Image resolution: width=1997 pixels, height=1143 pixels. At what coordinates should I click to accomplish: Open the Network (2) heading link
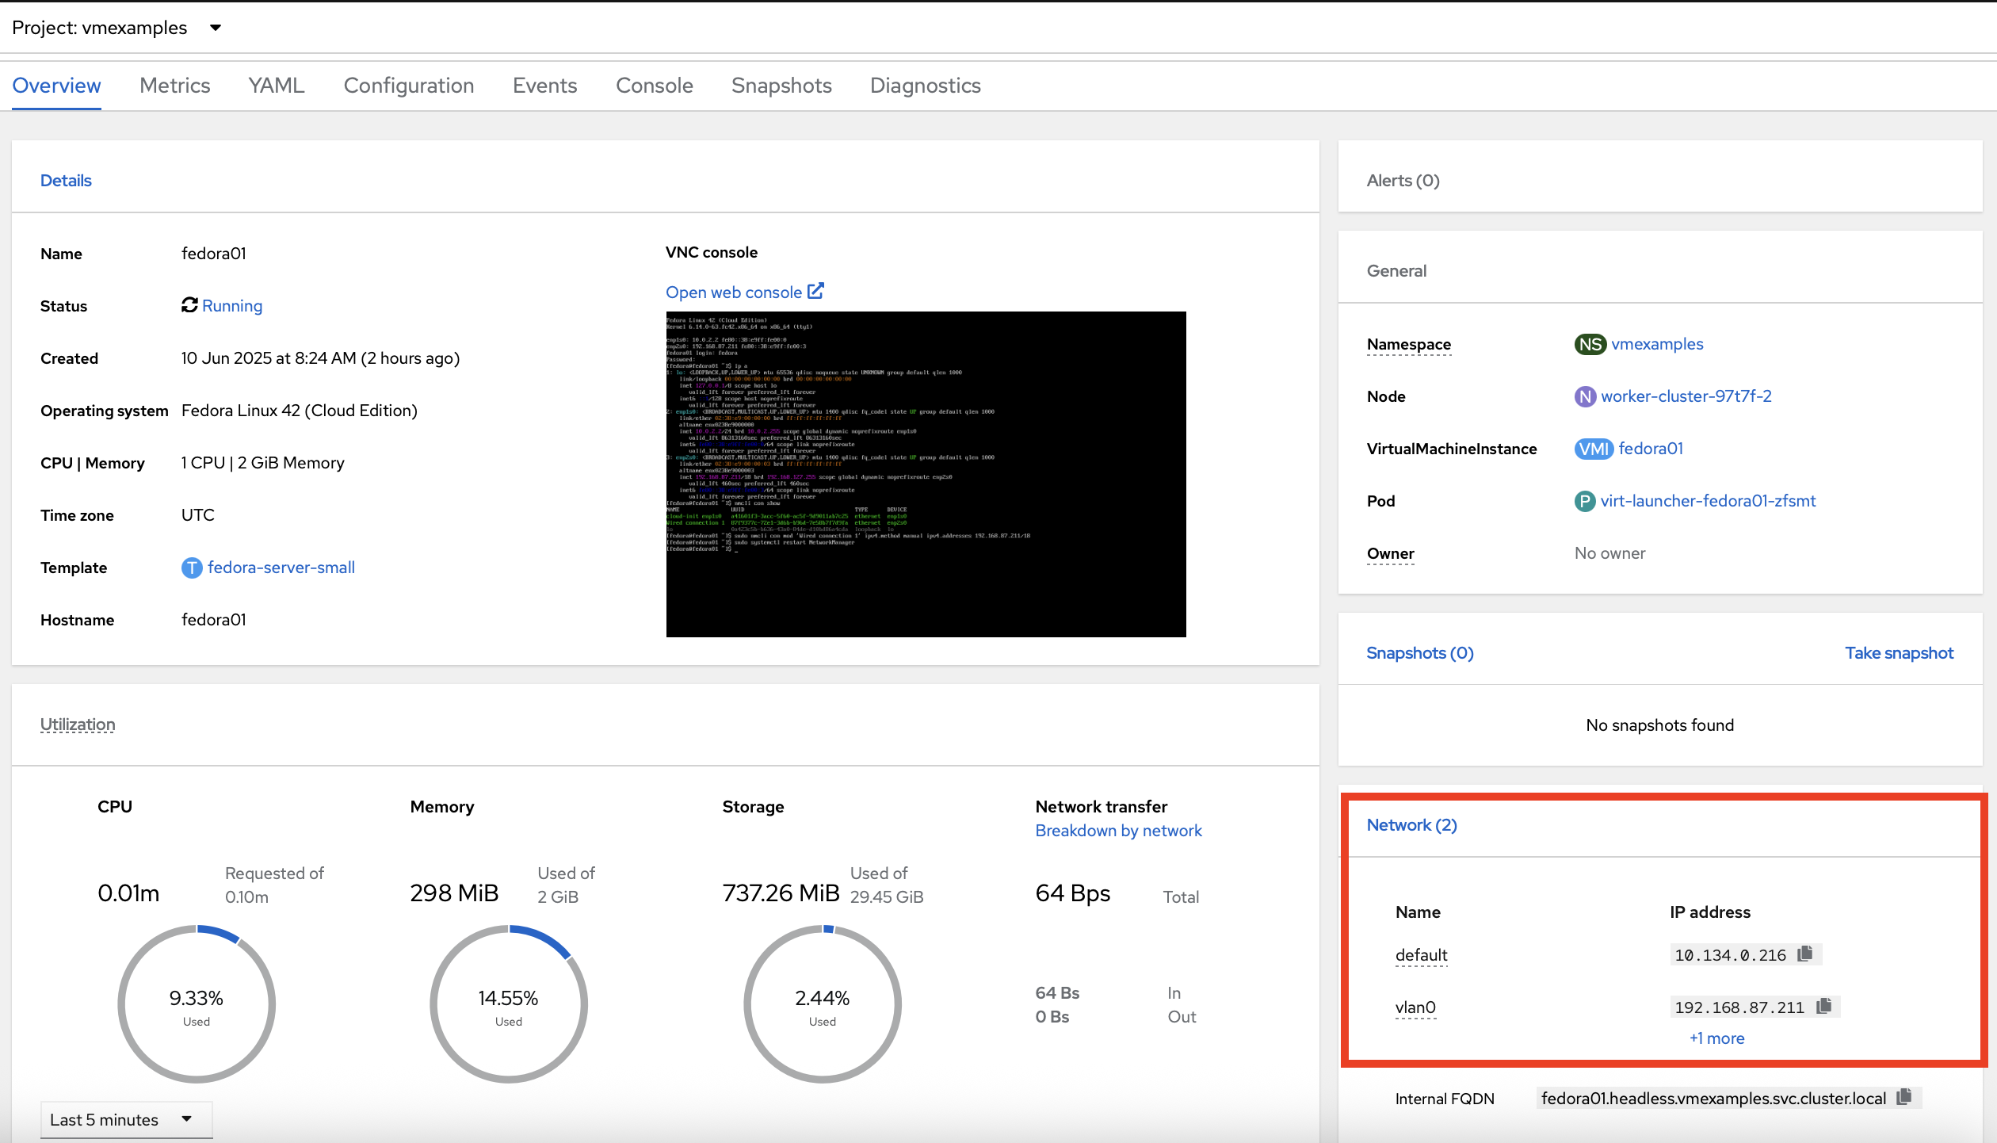1412,824
